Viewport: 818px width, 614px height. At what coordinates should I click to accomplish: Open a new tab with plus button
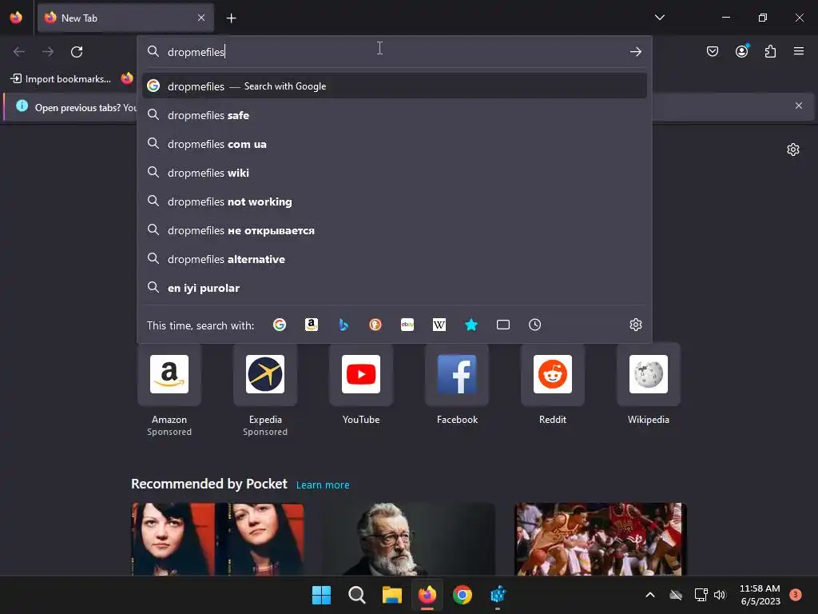231,18
